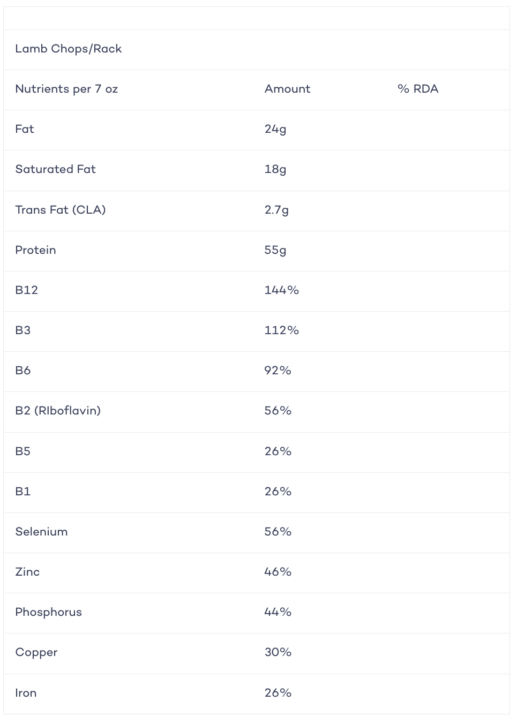Select the Nutrients per 7 oz header

click(x=66, y=89)
